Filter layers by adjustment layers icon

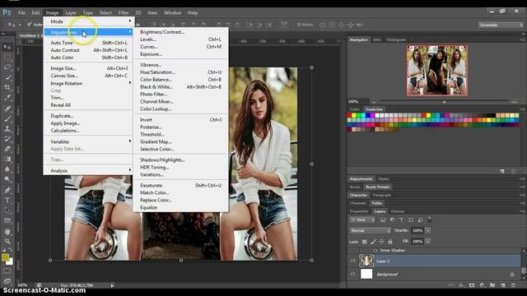(x=392, y=220)
